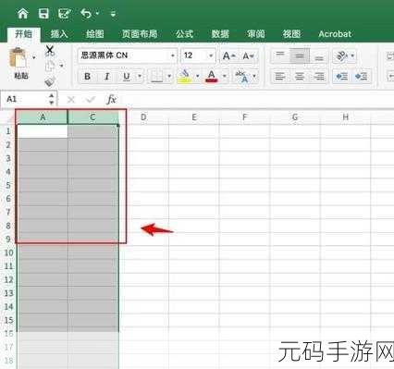Click the phonetic guide abc icon

[x=241, y=76]
